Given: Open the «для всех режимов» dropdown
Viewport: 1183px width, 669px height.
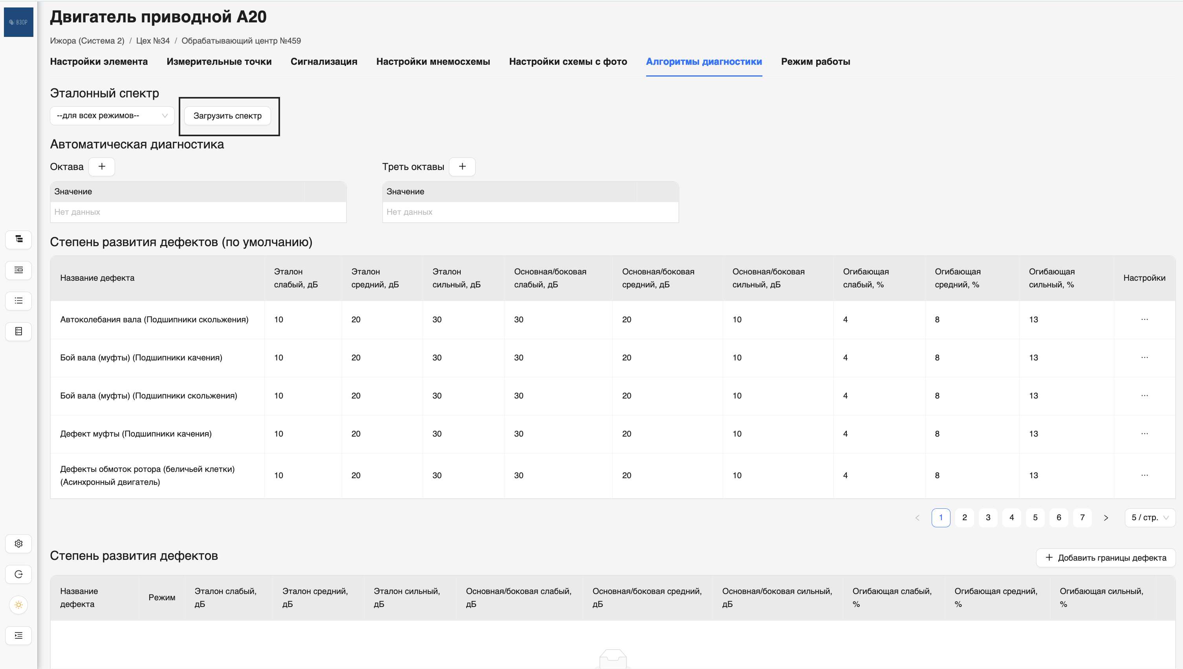Looking at the screenshot, I should (112, 116).
